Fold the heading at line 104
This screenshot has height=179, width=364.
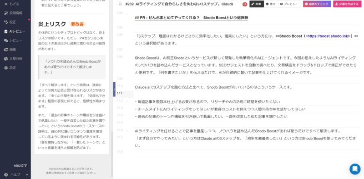point(127,14)
